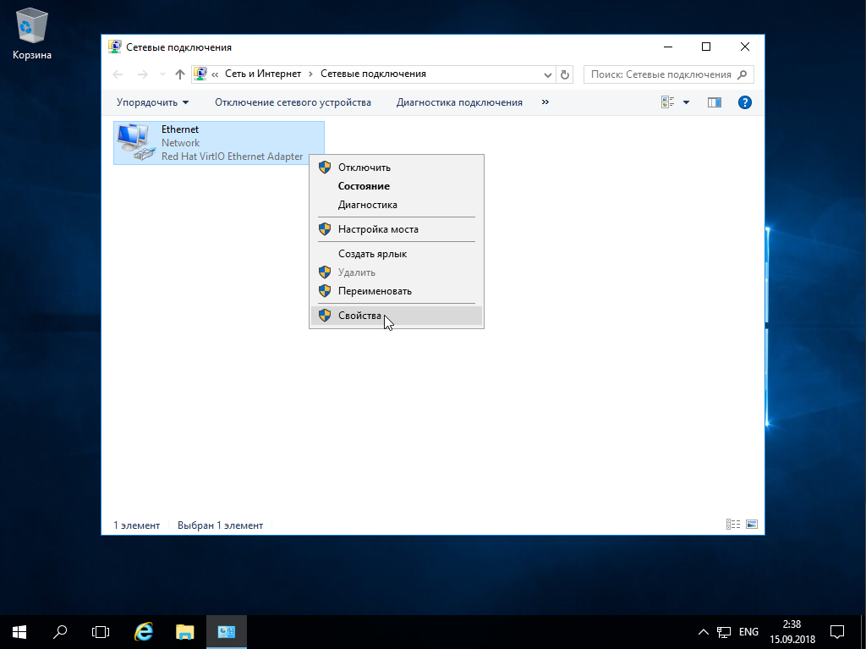
Task: Click the network icon in the address bar
Action: tap(200, 74)
